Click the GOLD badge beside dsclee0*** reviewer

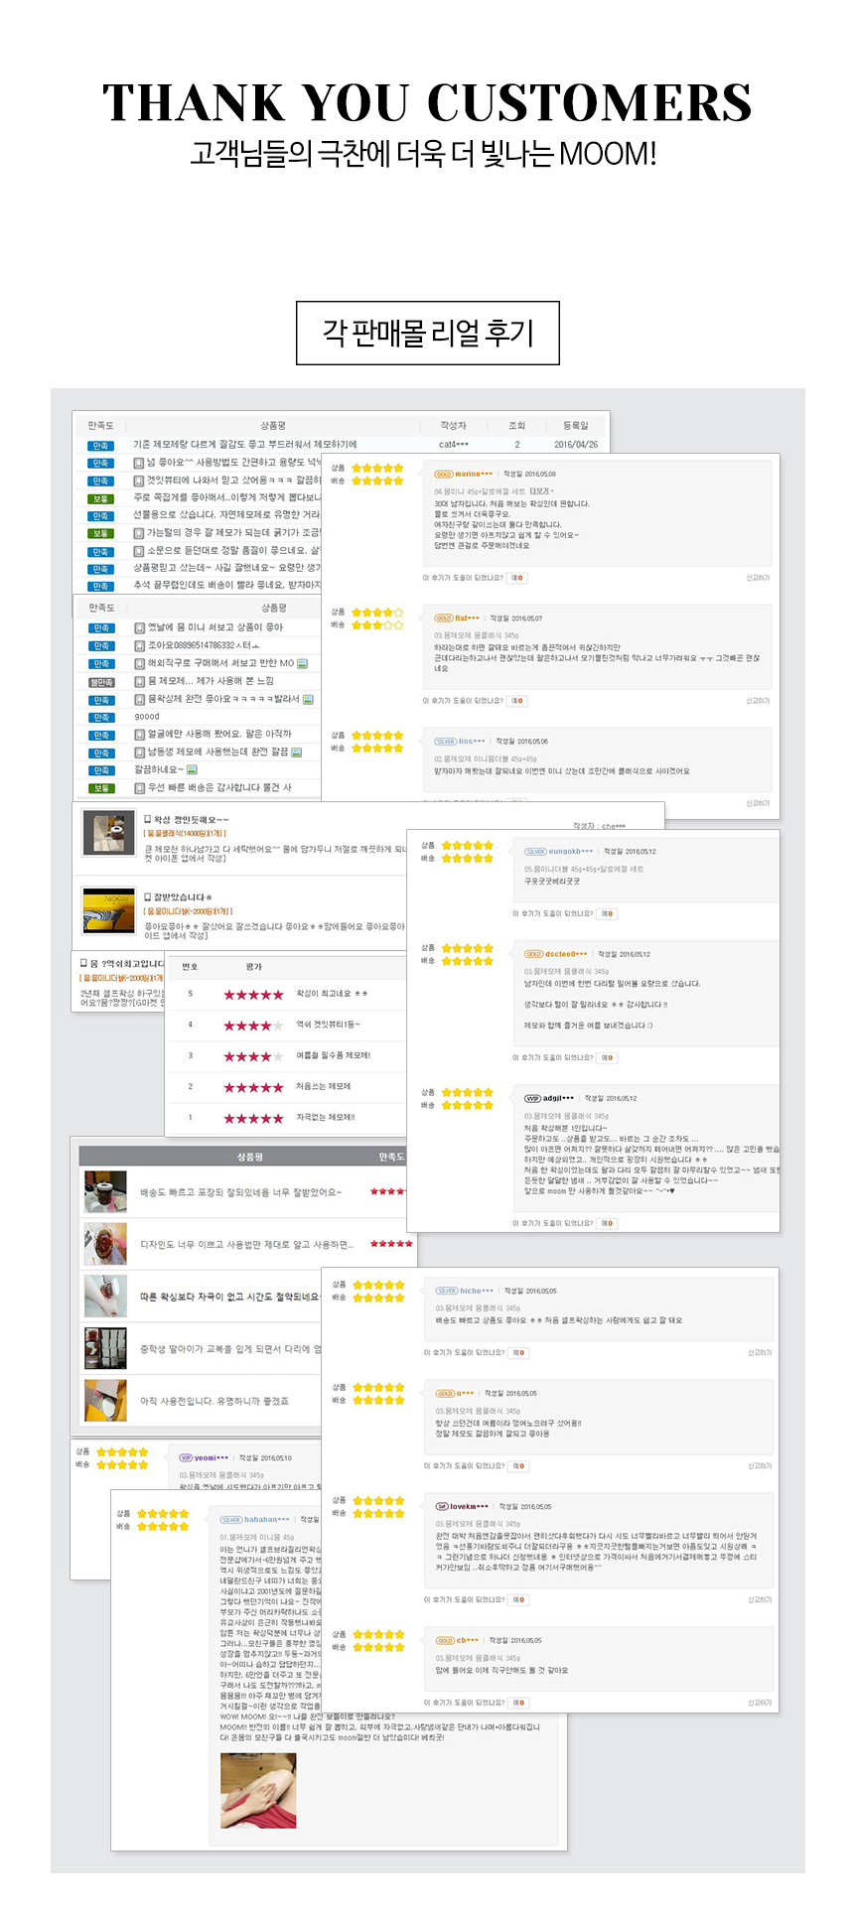point(533,954)
